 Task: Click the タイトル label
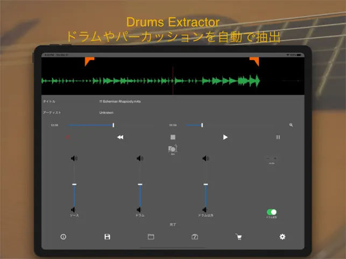point(49,102)
